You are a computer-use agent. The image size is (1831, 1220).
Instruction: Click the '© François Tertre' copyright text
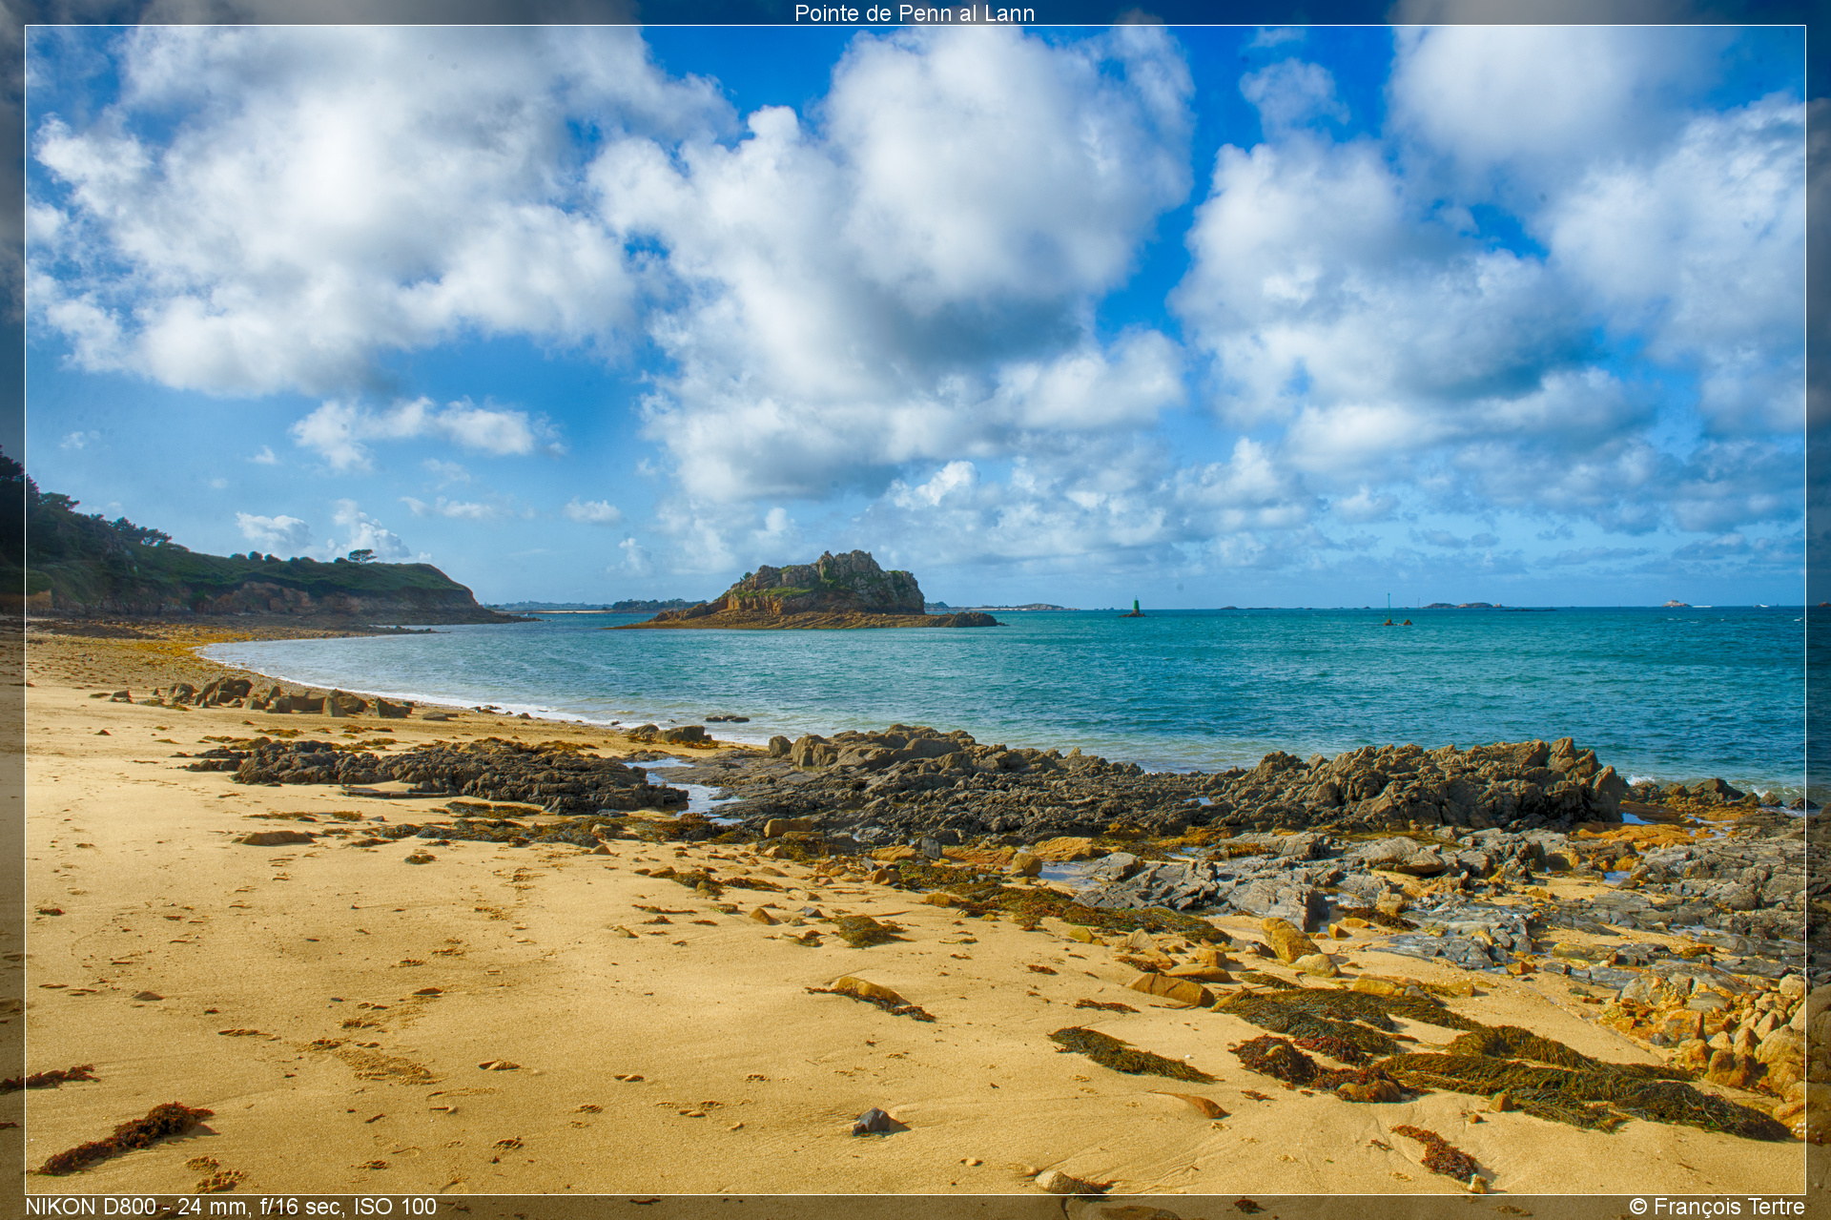(1717, 1207)
